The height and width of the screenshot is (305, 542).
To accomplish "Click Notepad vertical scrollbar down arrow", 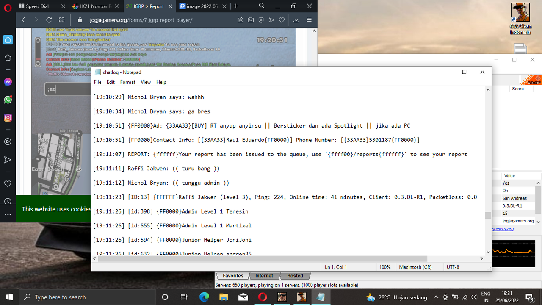I will click(488, 252).
